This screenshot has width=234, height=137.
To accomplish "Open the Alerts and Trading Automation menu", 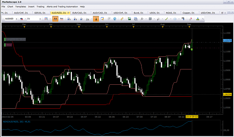I will 62,7.
